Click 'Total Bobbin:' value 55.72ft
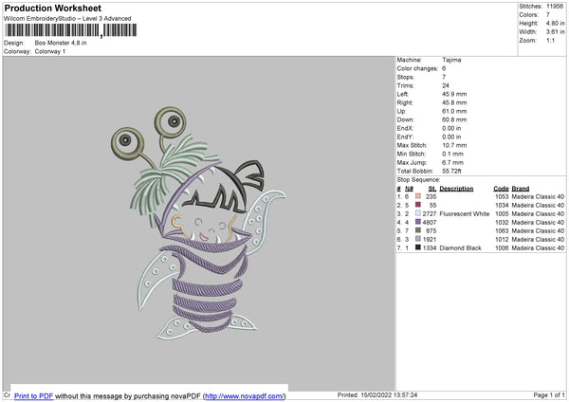The width and height of the screenshot is (569, 402). [x=451, y=171]
